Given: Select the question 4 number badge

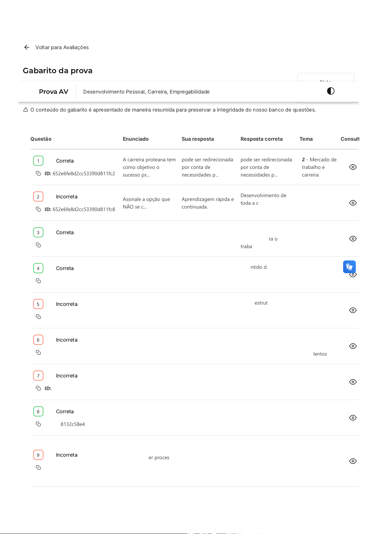Looking at the screenshot, I should pyautogui.click(x=38, y=268).
